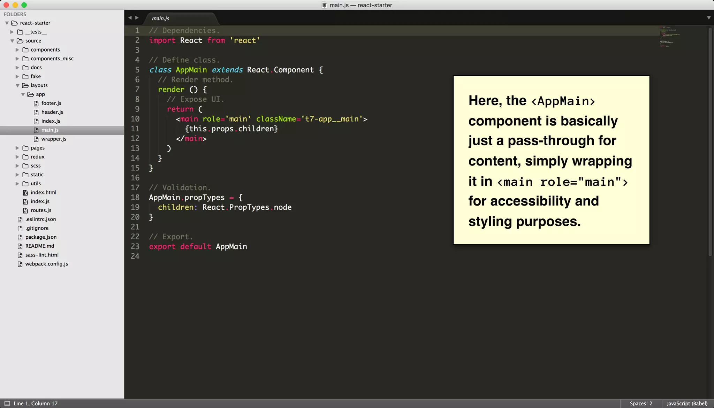The width and height of the screenshot is (714, 408).
Task: Click the sass-lint.html file icon
Action: click(x=20, y=255)
